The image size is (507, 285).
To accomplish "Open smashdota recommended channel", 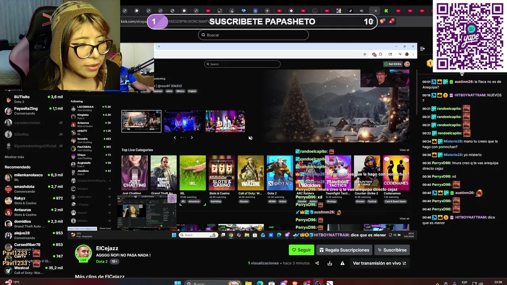I will click(x=34, y=188).
